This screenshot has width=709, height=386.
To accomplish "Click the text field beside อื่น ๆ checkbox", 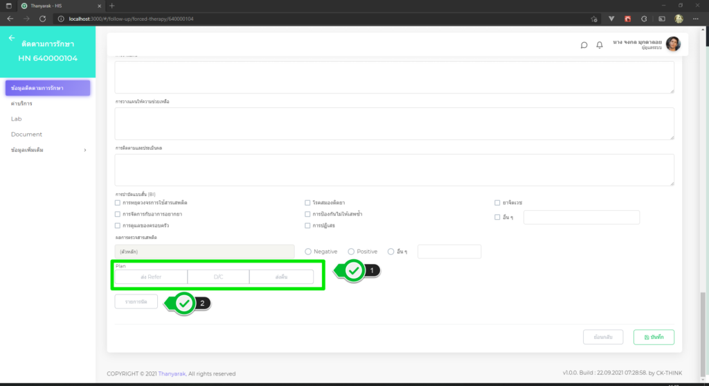I will point(581,218).
